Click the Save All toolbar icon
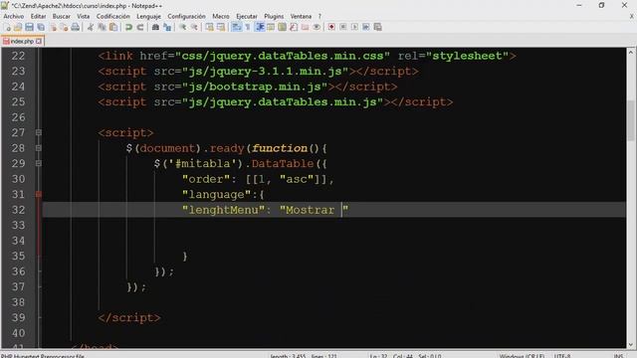Viewport: 637px width, 358px height. pos(41,27)
